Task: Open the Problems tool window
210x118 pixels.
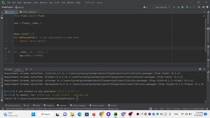Action: [49, 106]
